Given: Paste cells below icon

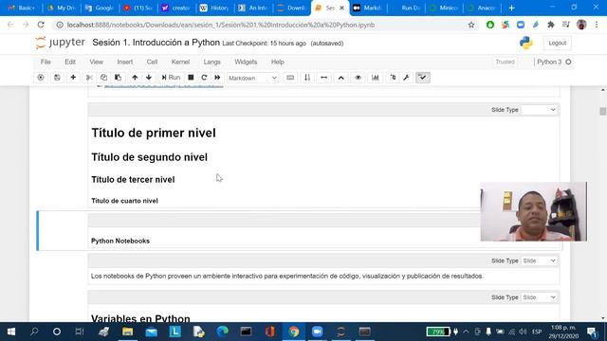Looking at the screenshot, I should click(x=118, y=78).
